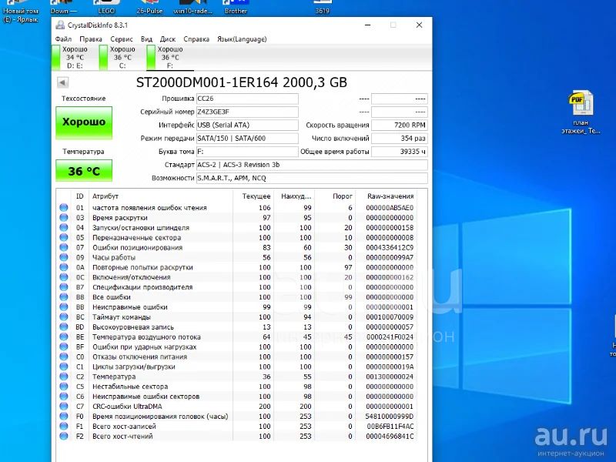Click status circle for attribute 07
The image size is (616, 462).
pos(64,247)
